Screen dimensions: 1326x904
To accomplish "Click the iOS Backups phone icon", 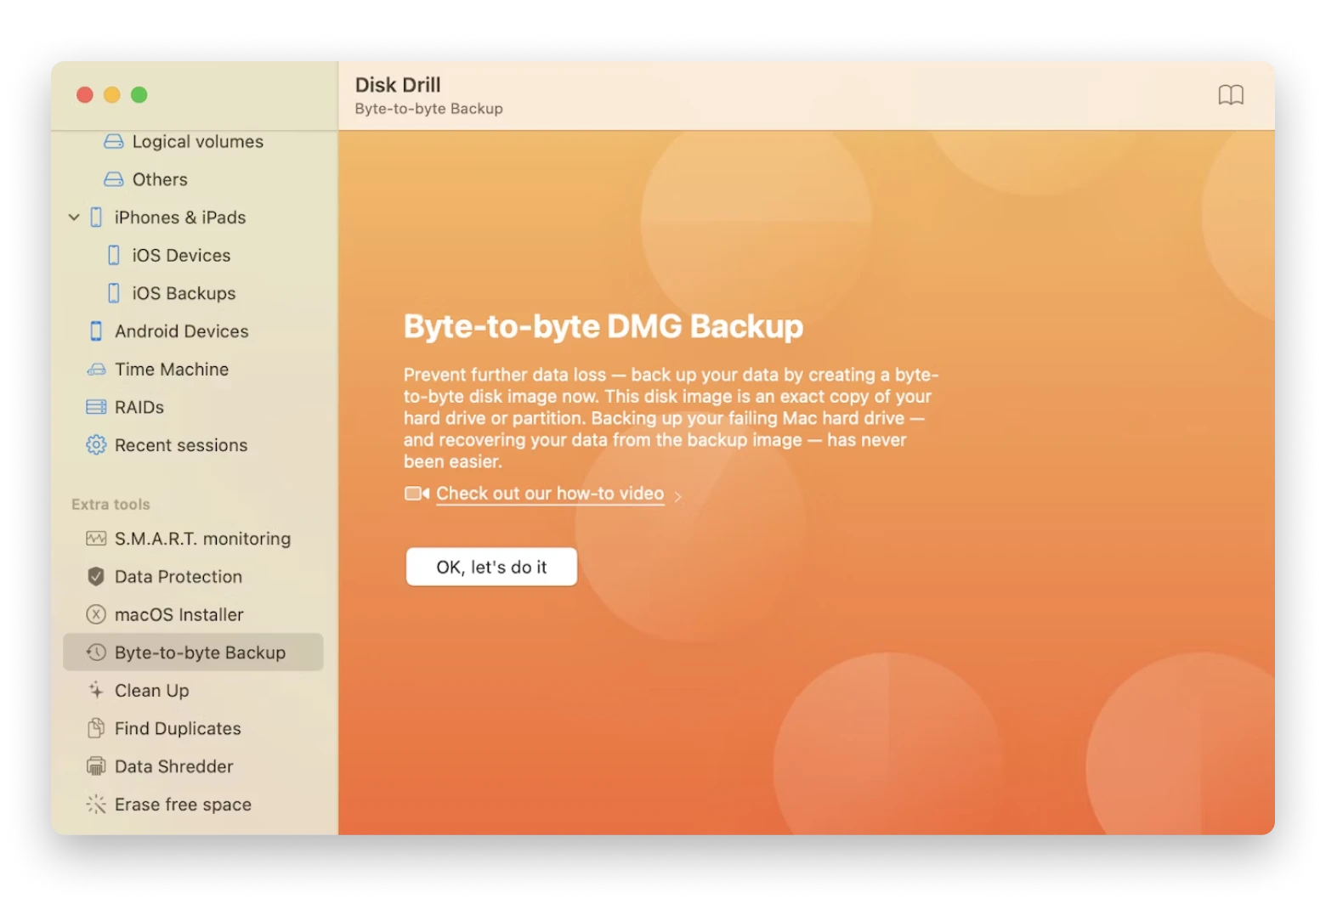I will click(113, 293).
